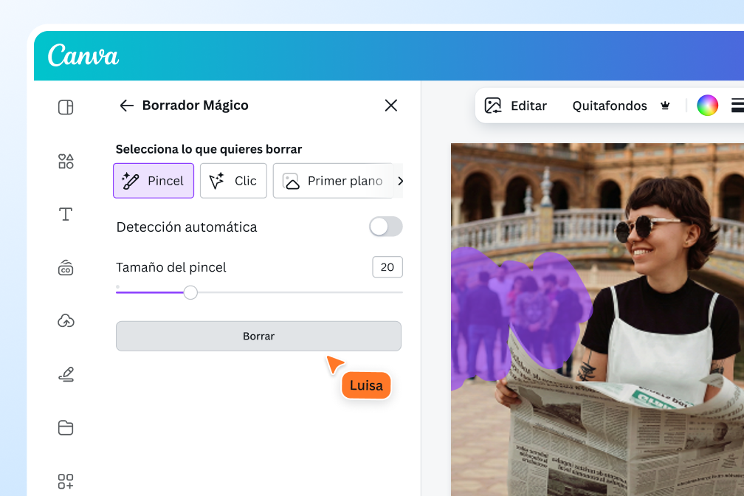Click the Tamaño del pincel label
744x496 pixels.
tap(170, 267)
